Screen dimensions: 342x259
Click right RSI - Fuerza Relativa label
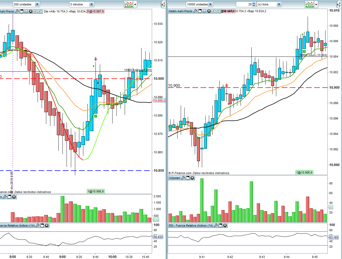tap(191, 225)
